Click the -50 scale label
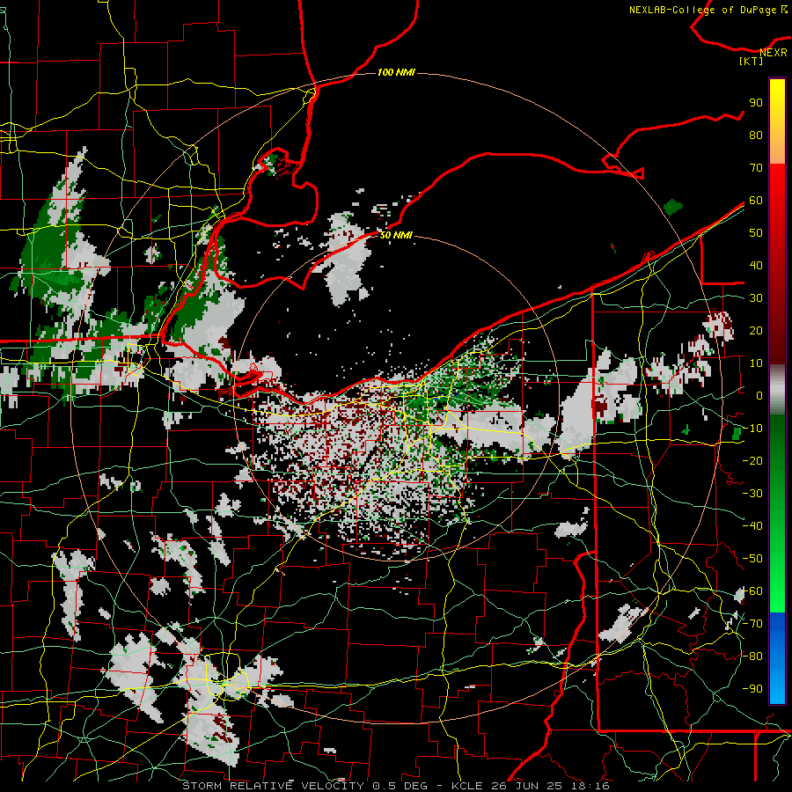The image size is (792, 792). 752,559
